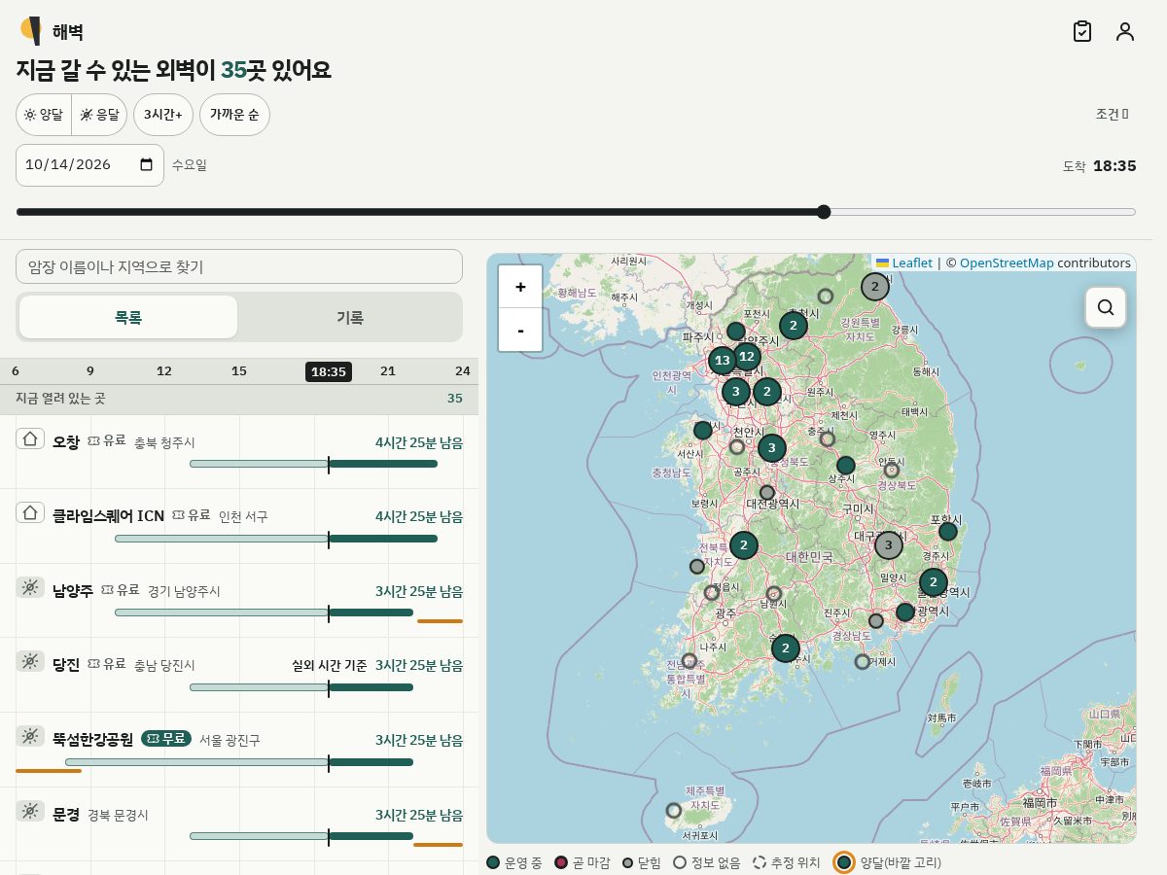Click the green marker near 포항시
The height and width of the screenshot is (875, 1167).
948,532
